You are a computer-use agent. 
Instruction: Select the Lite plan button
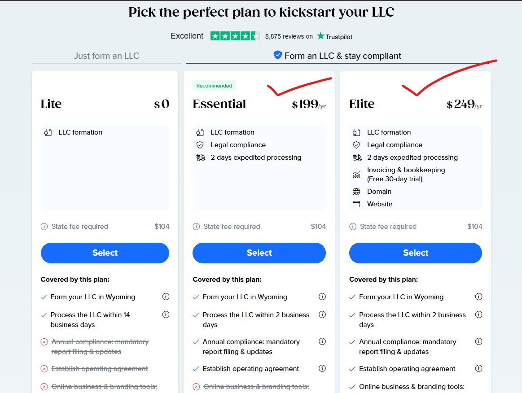[x=105, y=253]
